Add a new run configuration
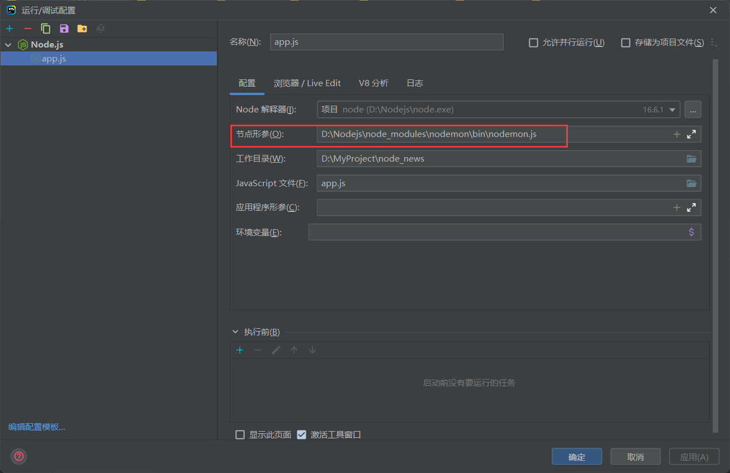The image size is (730, 473). 10,29
